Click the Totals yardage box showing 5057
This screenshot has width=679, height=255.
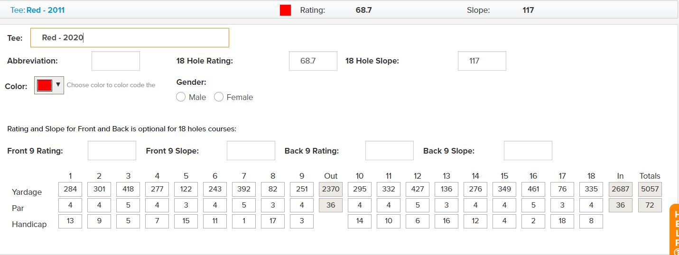pos(650,189)
